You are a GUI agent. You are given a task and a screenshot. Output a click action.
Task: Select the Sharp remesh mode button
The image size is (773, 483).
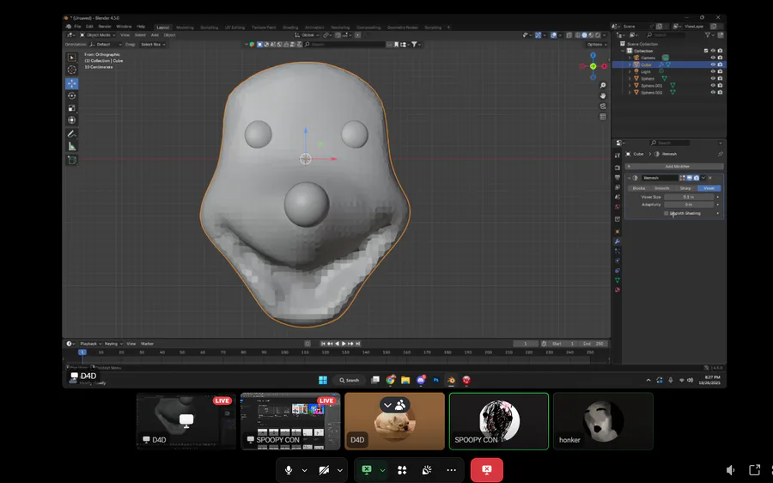click(685, 187)
